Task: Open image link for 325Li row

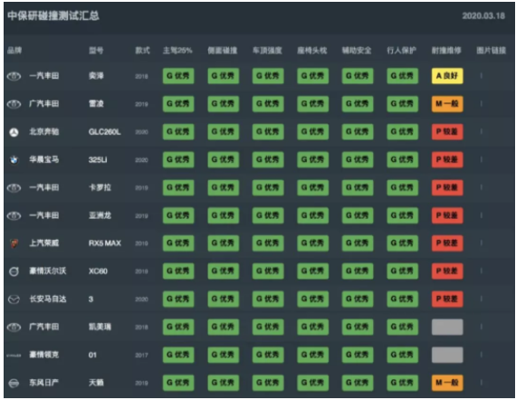Action: pos(481,159)
